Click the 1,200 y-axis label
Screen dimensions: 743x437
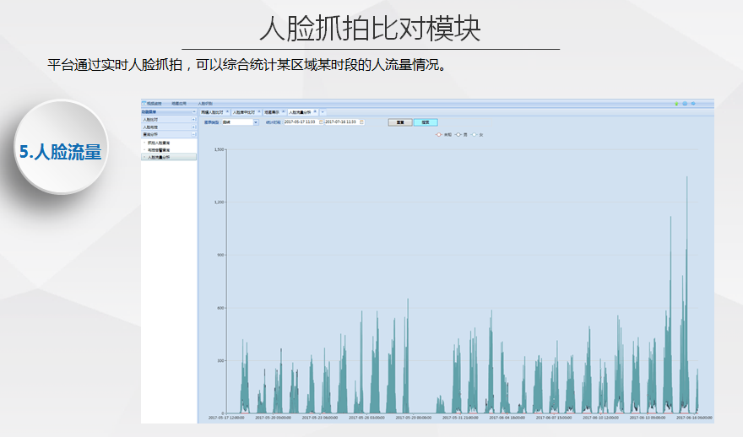click(x=219, y=202)
